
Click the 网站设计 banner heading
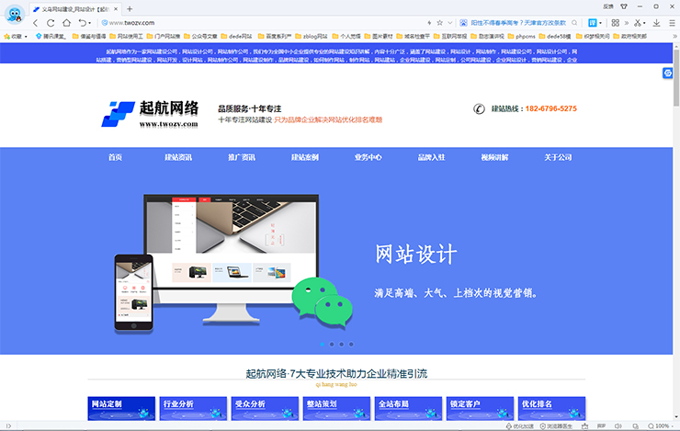(416, 254)
